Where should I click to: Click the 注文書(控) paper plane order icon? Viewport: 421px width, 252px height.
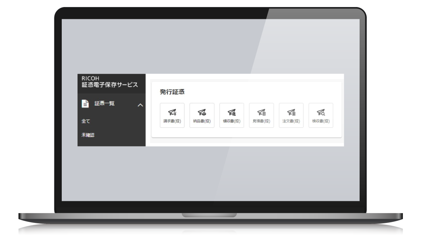click(291, 112)
